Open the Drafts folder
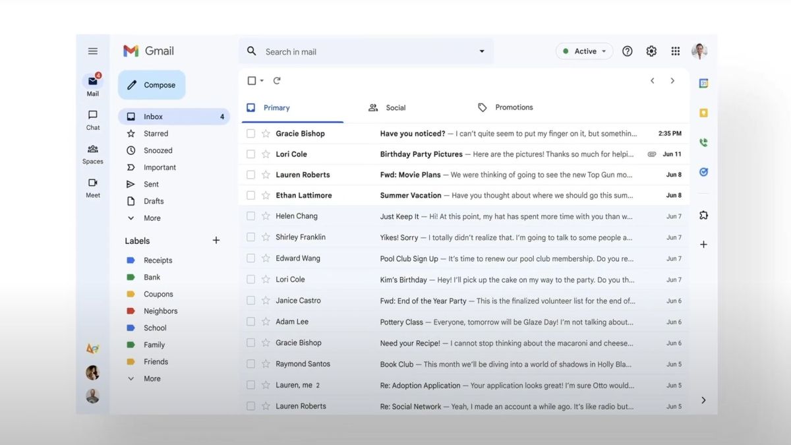Viewport: 791px width, 445px height. pos(154,201)
